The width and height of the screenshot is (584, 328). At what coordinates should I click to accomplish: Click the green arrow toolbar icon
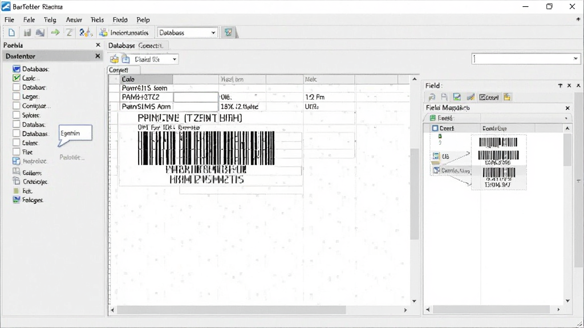coord(55,32)
